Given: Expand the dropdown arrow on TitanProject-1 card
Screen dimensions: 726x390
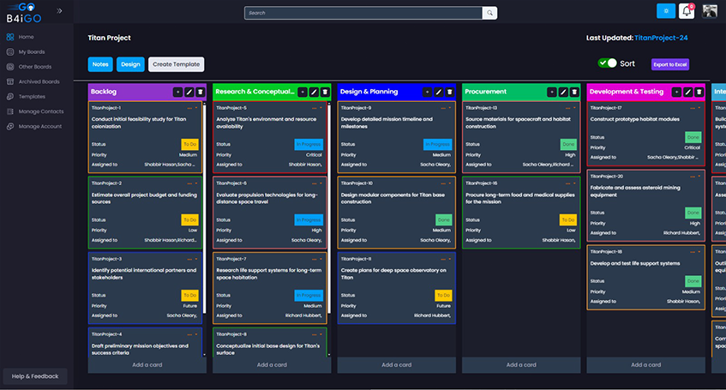Looking at the screenshot, I should click(x=196, y=108).
